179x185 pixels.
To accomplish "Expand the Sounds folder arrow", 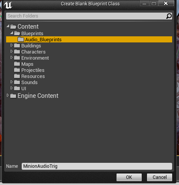I will coord(11,82).
